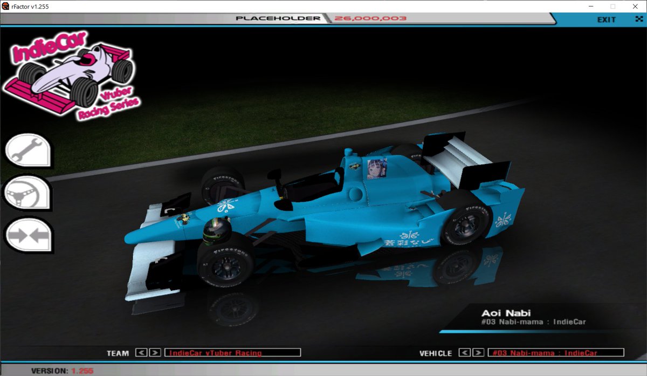The width and height of the screenshot is (647, 376).
Task: Click the EXIT button
Action: coord(606,19)
